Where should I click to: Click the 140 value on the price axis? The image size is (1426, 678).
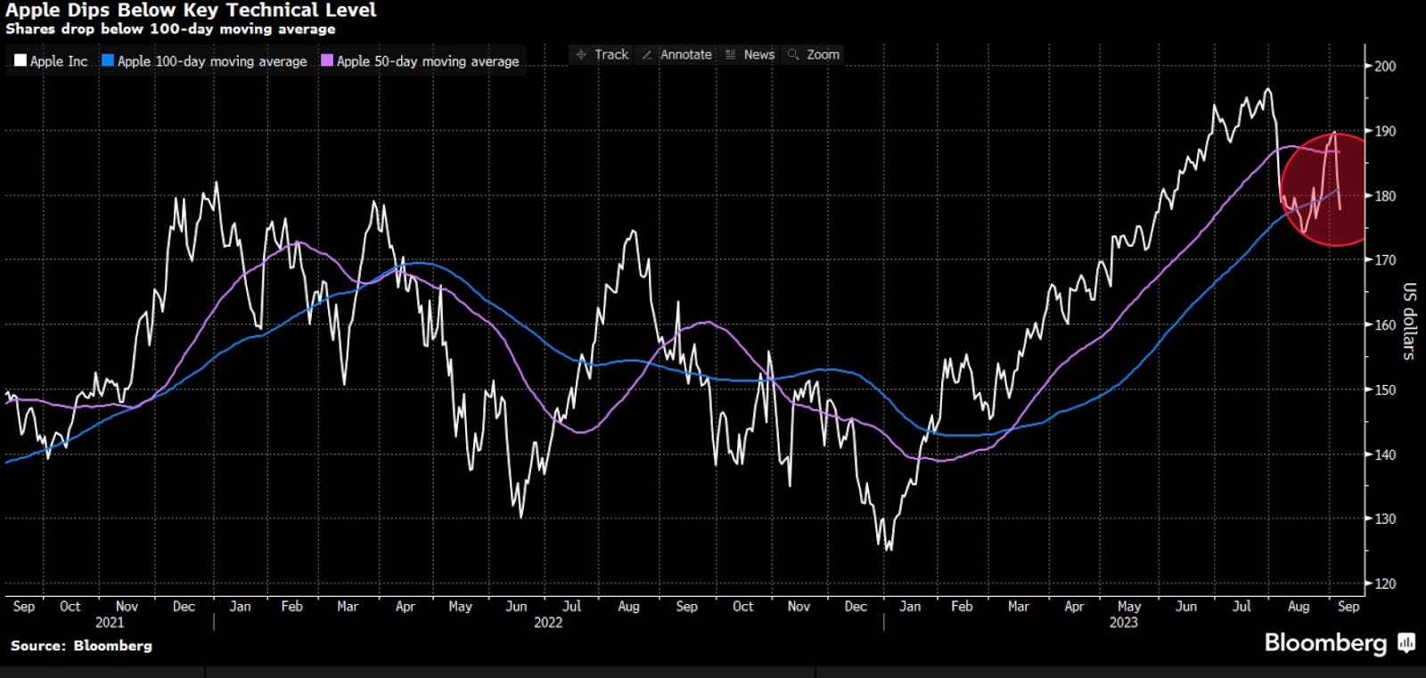(1385, 454)
